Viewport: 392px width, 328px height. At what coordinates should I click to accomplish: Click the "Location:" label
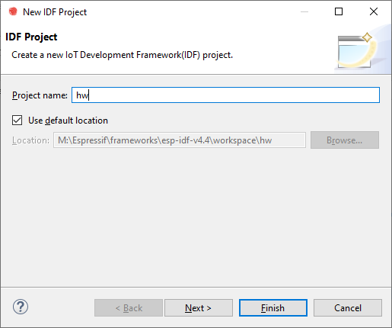pyautogui.click(x=30, y=140)
